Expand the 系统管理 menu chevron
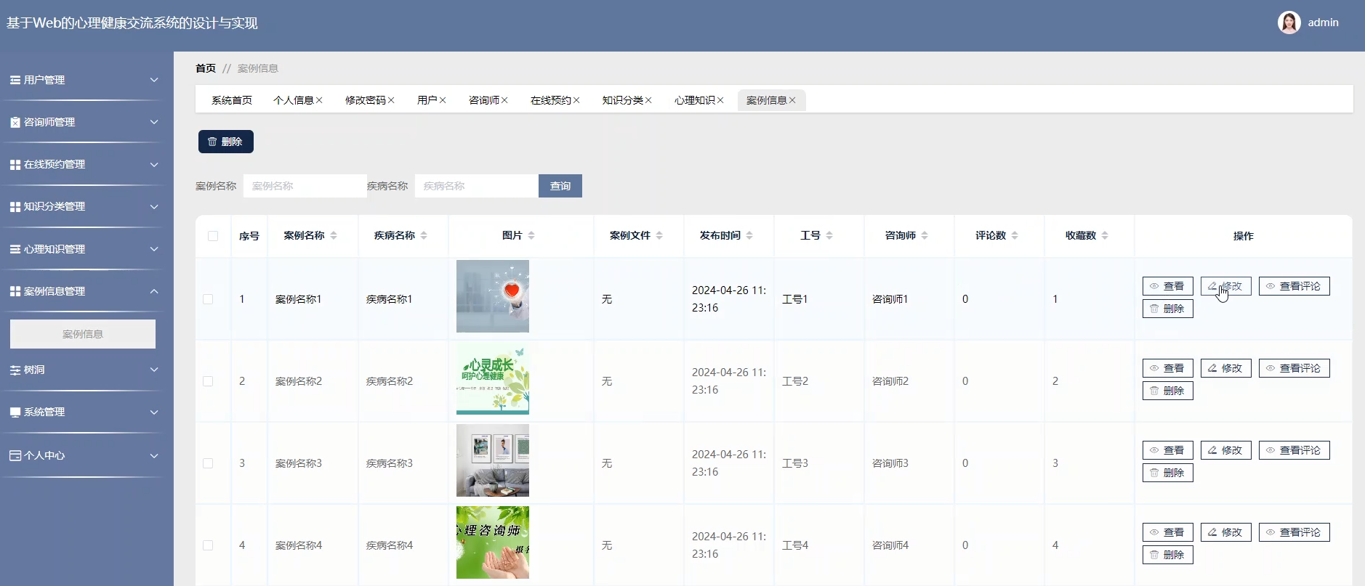1365x586 pixels. click(154, 412)
